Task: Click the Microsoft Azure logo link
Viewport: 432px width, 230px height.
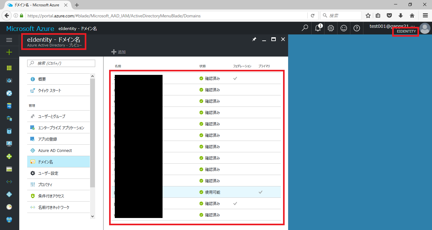Action: (x=30, y=28)
